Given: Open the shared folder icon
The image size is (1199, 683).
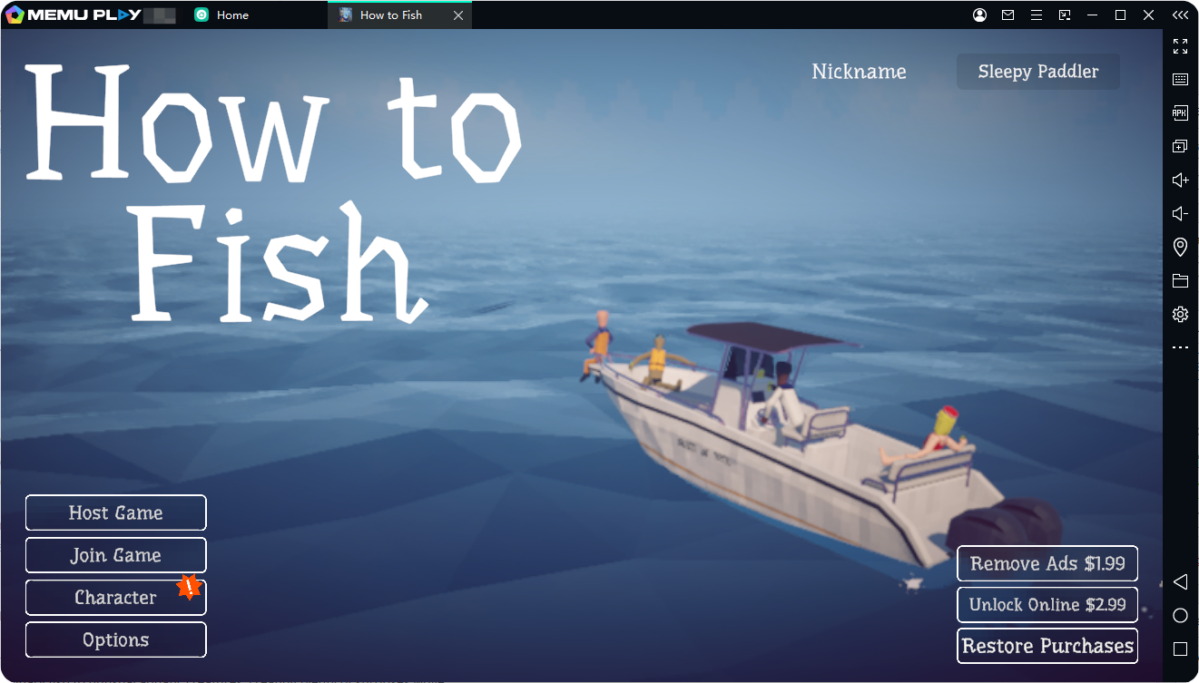Looking at the screenshot, I should point(1180,281).
